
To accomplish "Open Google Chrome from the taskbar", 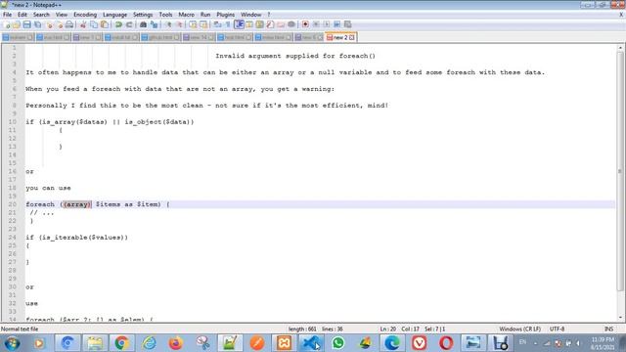I will [x=121, y=343].
